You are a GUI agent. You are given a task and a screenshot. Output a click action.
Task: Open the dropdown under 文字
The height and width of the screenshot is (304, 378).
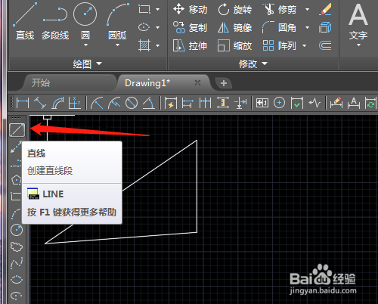pyautogui.click(x=358, y=45)
